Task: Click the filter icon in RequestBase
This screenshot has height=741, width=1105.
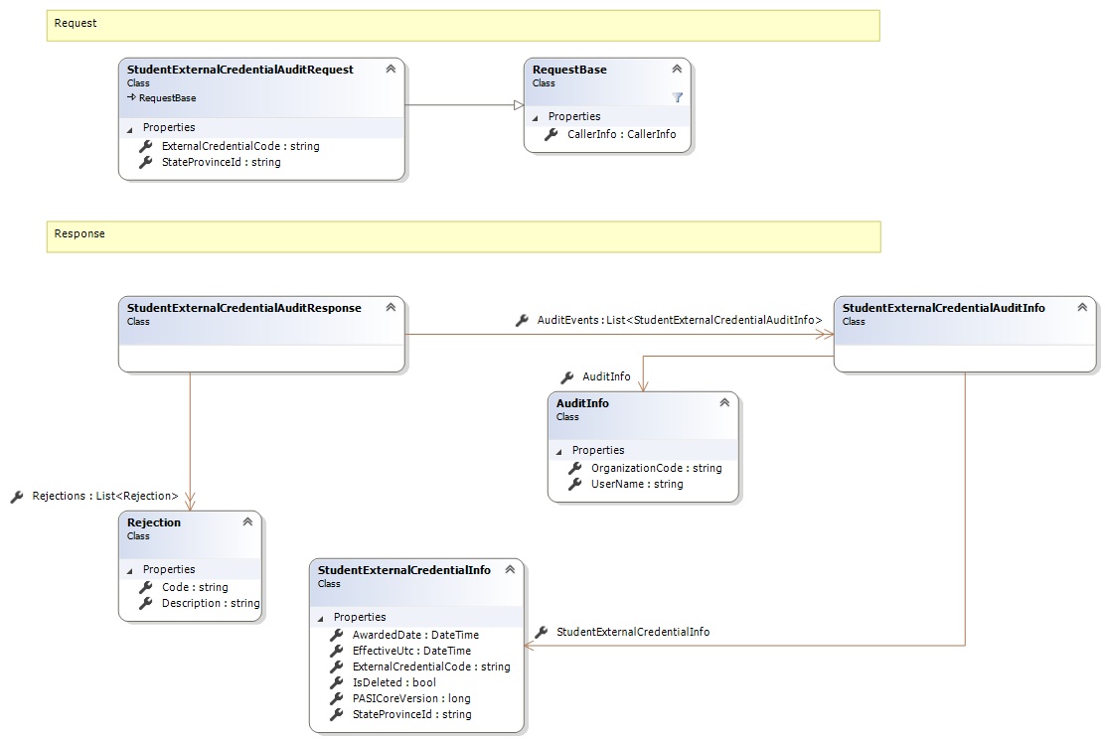Action: click(x=677, y=97)
